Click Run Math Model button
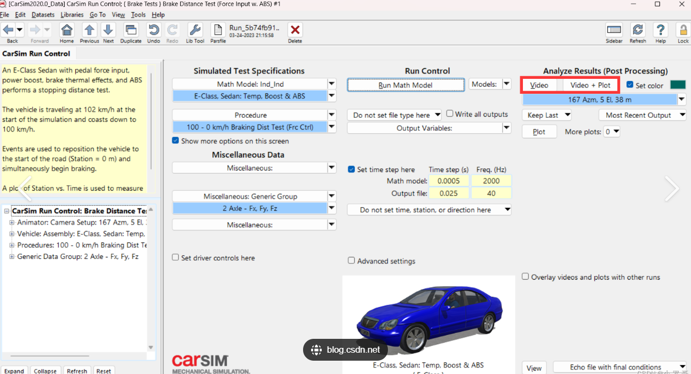 pyautogui.click(x=406, y=85)
